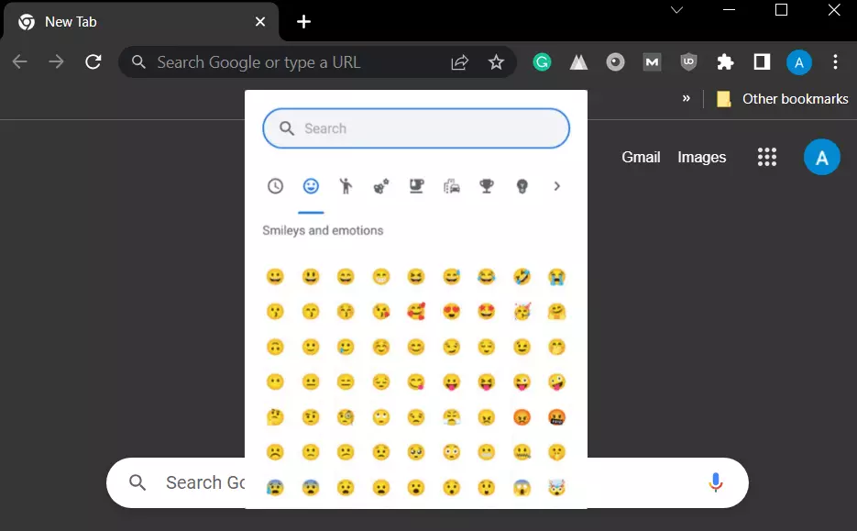Switch to the Food and drink emoji category
This screenshot has width=857, height=531.
click(416, 185)
